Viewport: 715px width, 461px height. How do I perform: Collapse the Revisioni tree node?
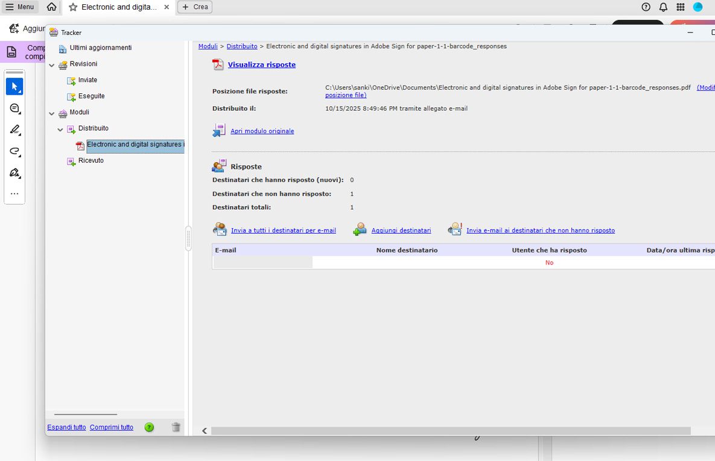51,65
